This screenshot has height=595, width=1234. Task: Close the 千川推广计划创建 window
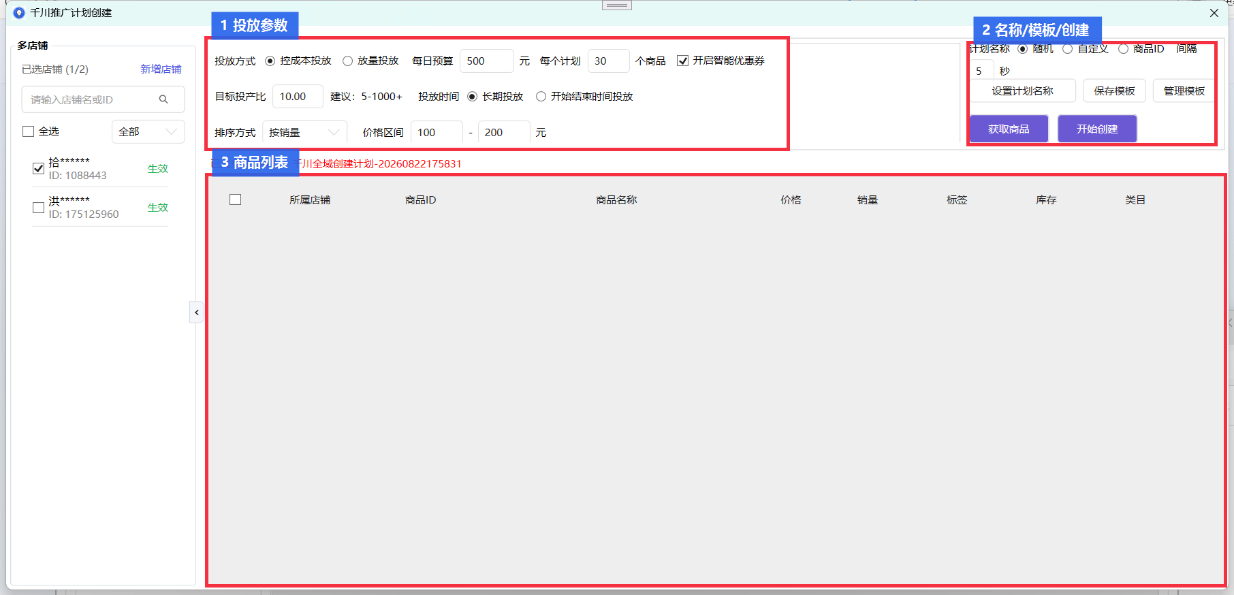tap(1214, 13)
